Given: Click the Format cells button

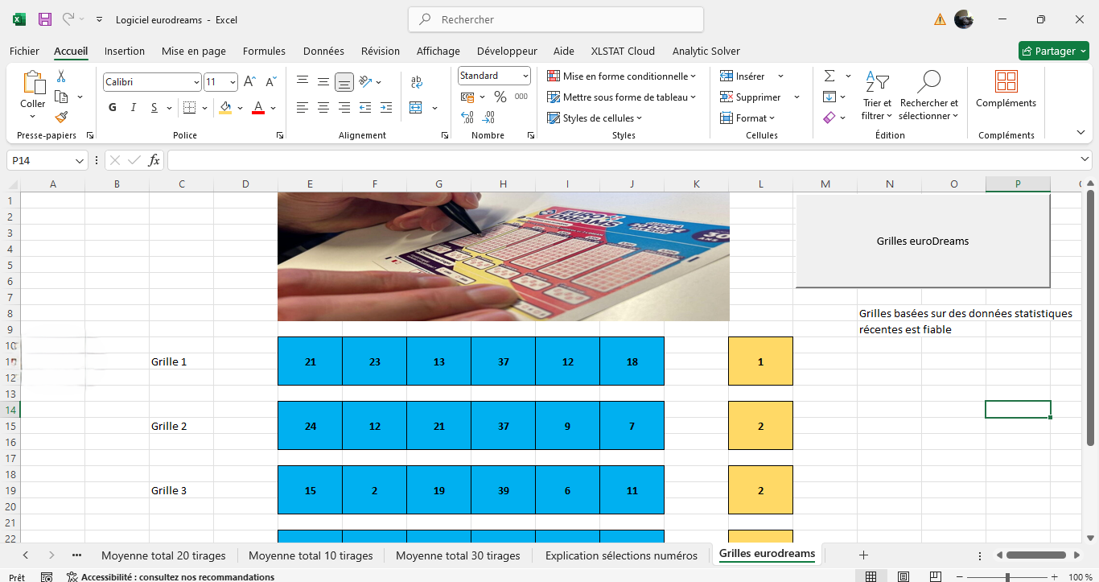Looking at the screenshot, I should point(747,118).
